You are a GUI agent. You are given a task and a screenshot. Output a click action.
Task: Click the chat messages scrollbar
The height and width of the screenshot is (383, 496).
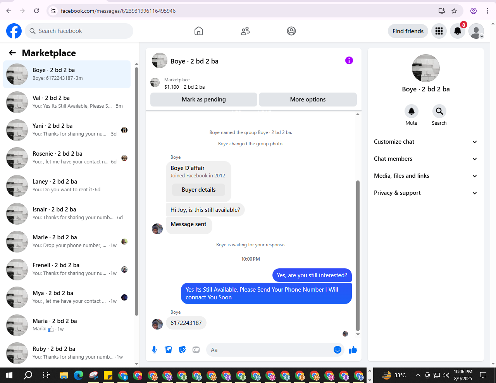(x=358, y=256)
